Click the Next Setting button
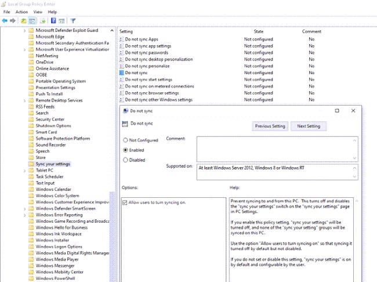 tap(309, 126)
